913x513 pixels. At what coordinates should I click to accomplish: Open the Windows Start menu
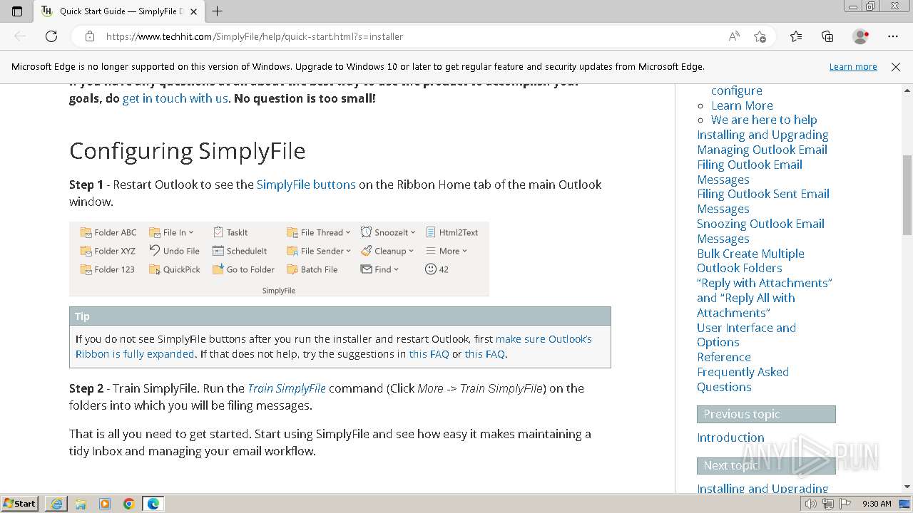20,504
